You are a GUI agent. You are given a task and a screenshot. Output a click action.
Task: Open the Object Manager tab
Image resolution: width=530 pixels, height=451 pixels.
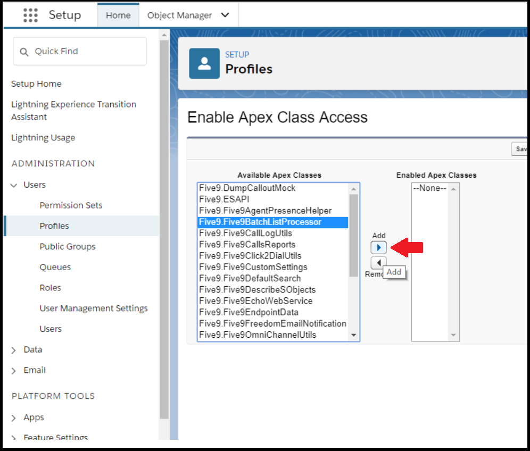tap(179, 15)
